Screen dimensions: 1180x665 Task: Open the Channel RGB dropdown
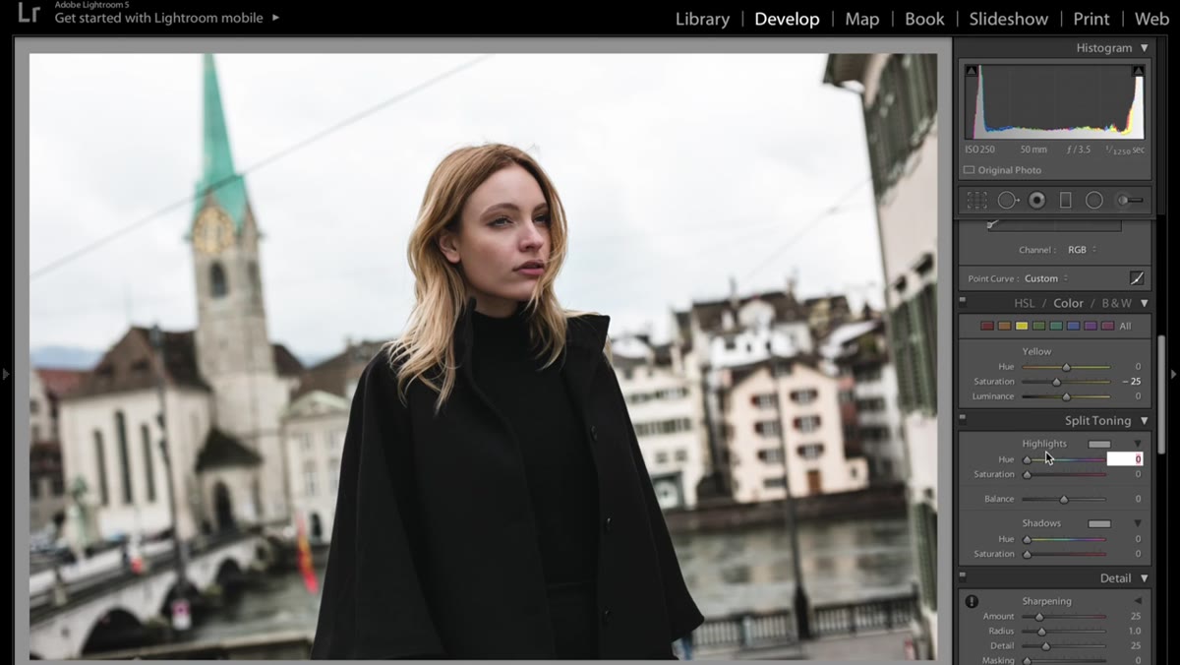[1082, 250]
